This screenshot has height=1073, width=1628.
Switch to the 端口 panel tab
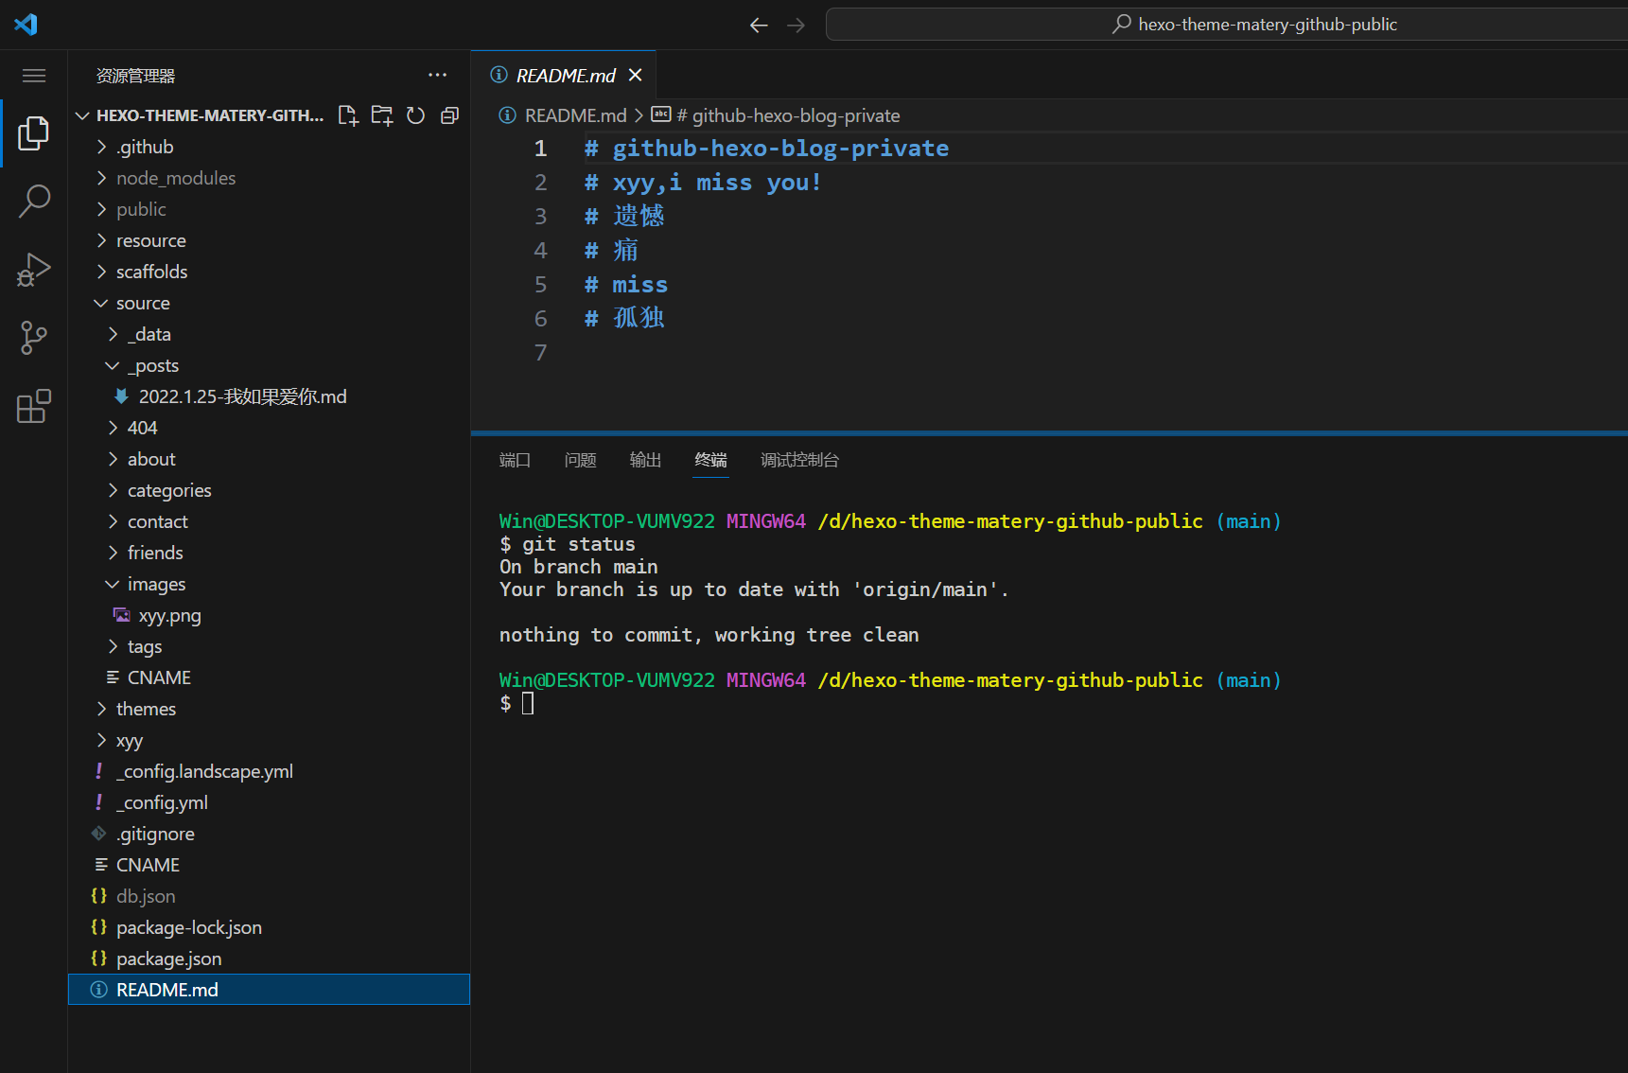515,460
